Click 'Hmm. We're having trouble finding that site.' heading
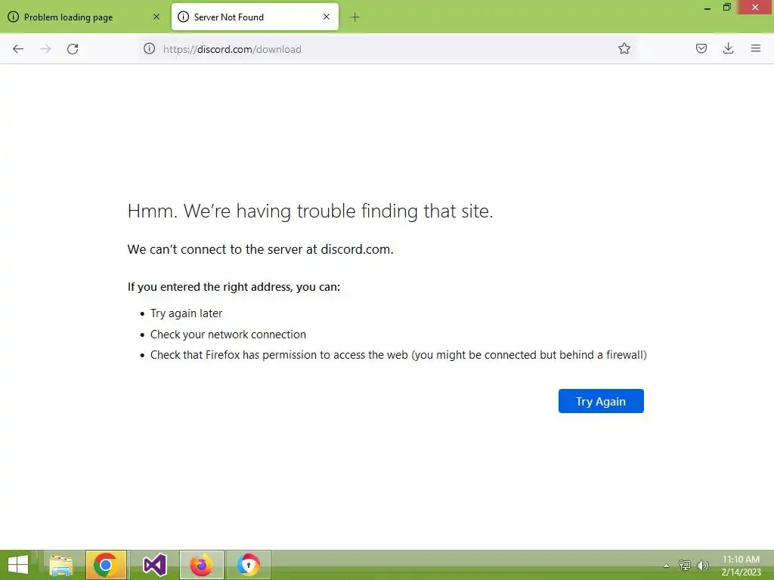 point(310,211)
